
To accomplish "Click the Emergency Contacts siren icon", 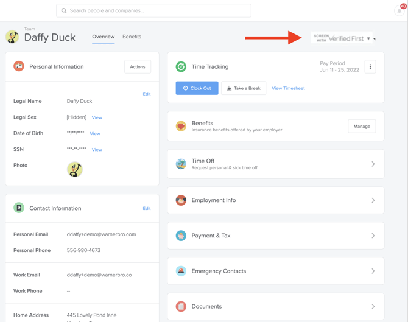I will coord(181,271).
